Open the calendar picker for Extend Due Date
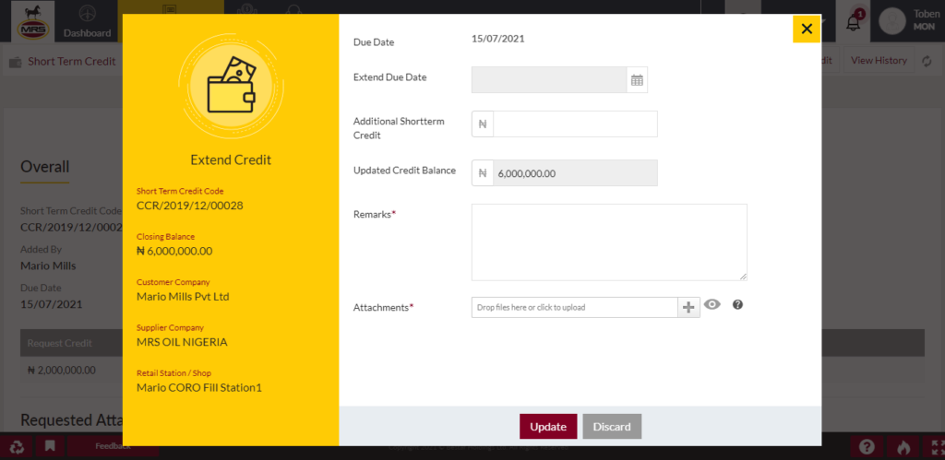Image resolution: width=945 pixels, height=460 pixels. (637, 80)
